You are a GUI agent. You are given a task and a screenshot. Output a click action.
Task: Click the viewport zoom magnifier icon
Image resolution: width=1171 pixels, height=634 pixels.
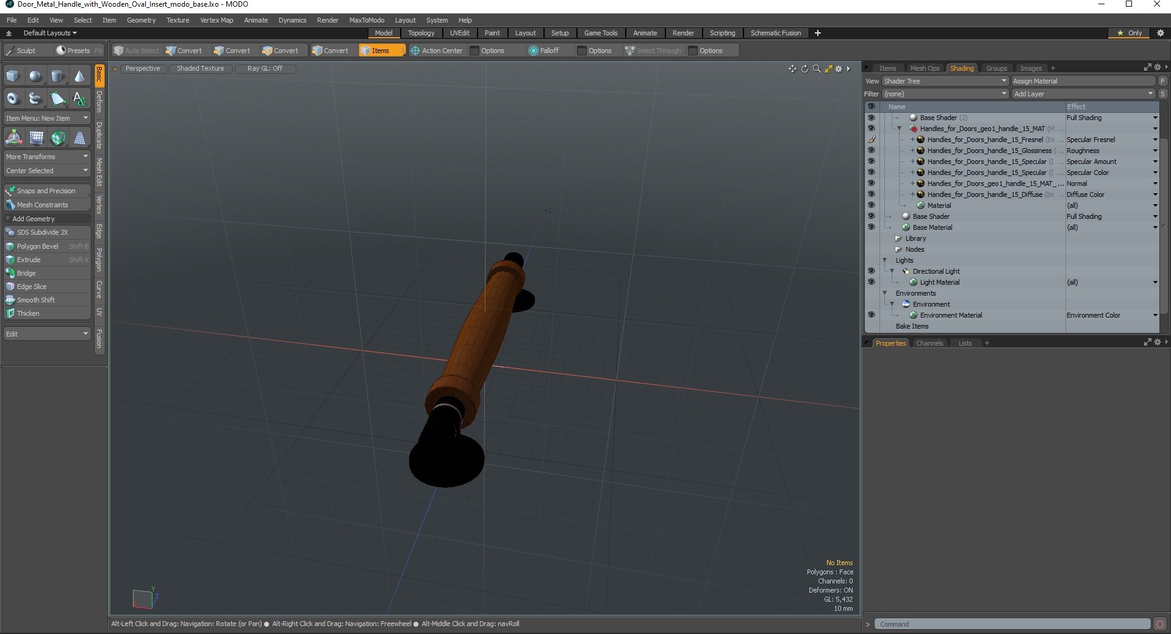click(817, 69)
